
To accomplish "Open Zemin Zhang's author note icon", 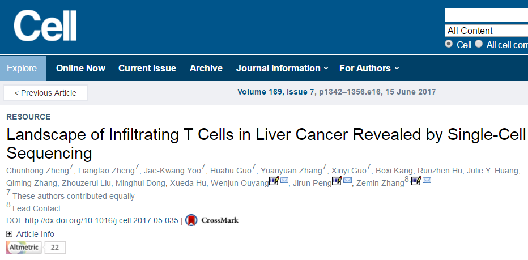I will (x=416, y=181).
